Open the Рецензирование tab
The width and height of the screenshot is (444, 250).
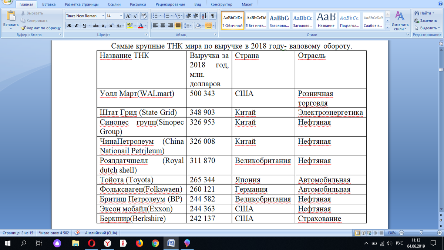(x=170, y=4)
